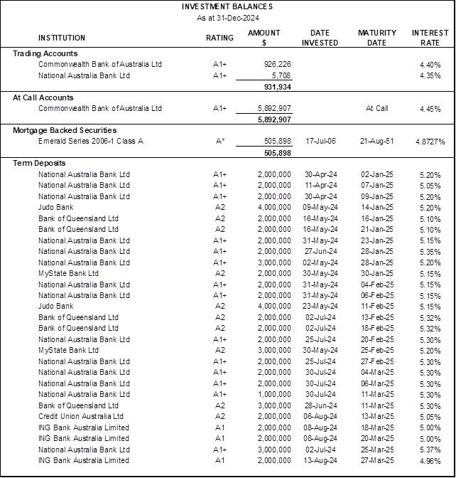Select the 13-Aug-24 date invested
Image resolution: width=456 pixels, height=478 pixels.
point(320,460)
